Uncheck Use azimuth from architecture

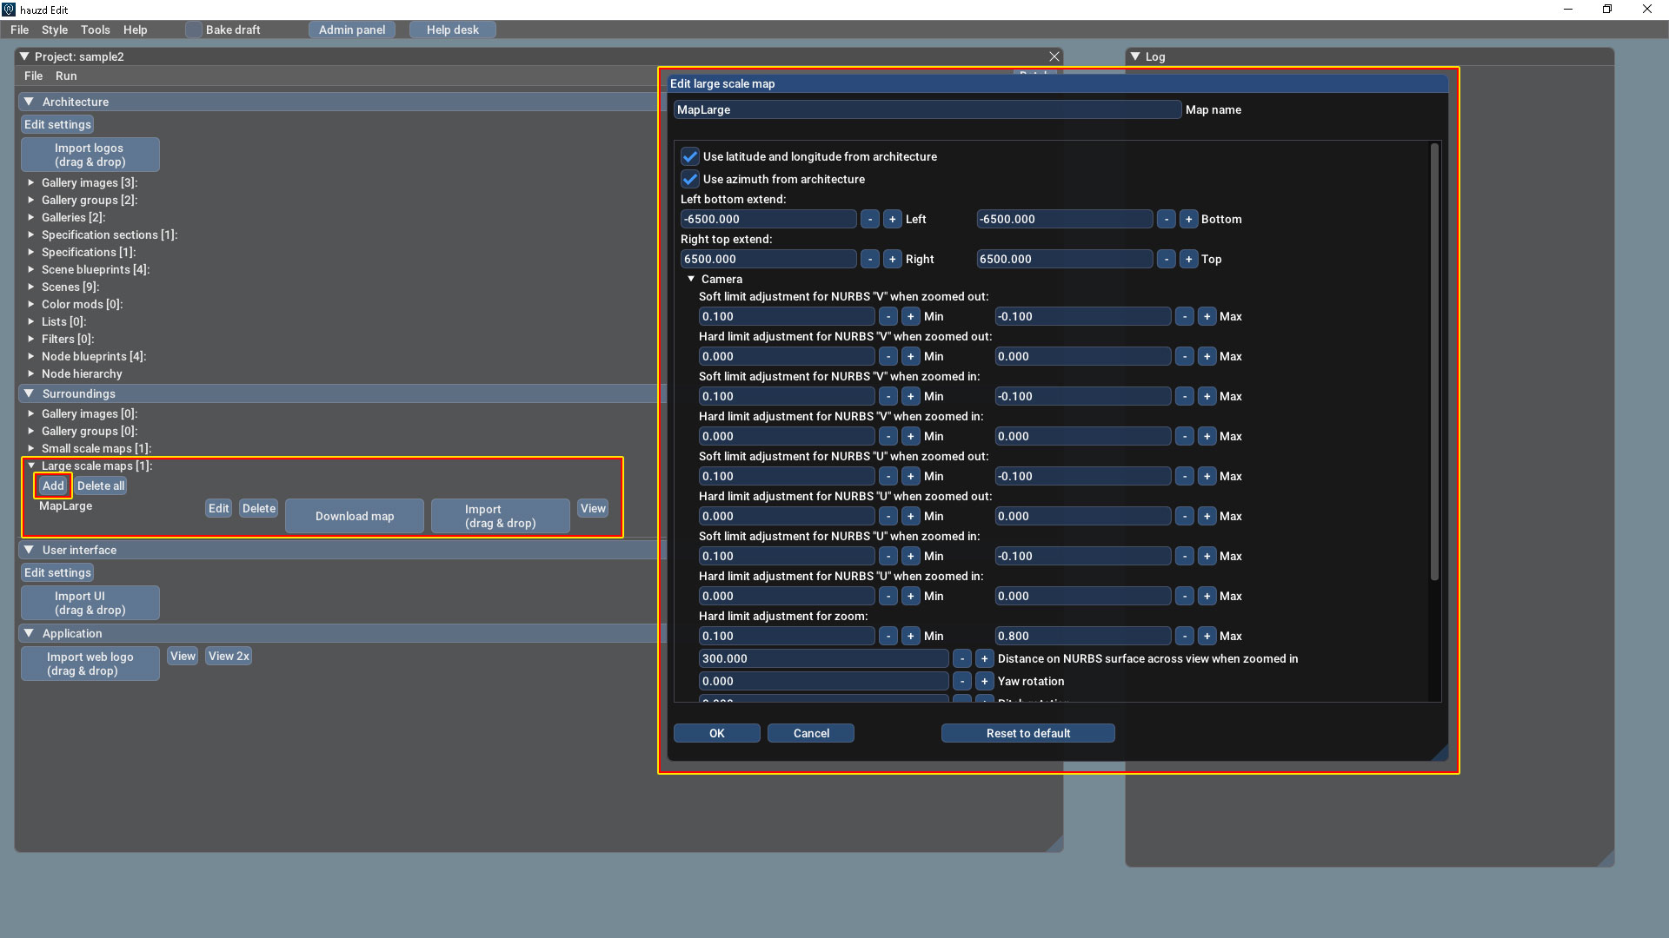(690, 179)
